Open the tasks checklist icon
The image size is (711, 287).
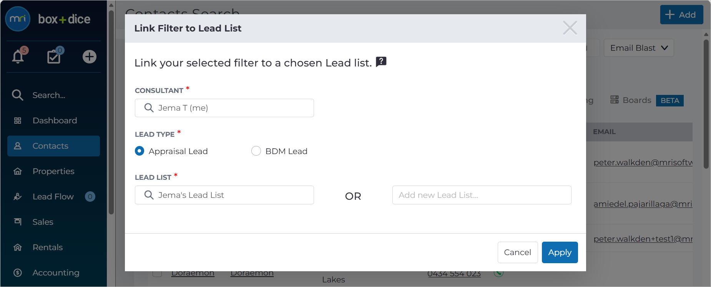pos(54,56)
